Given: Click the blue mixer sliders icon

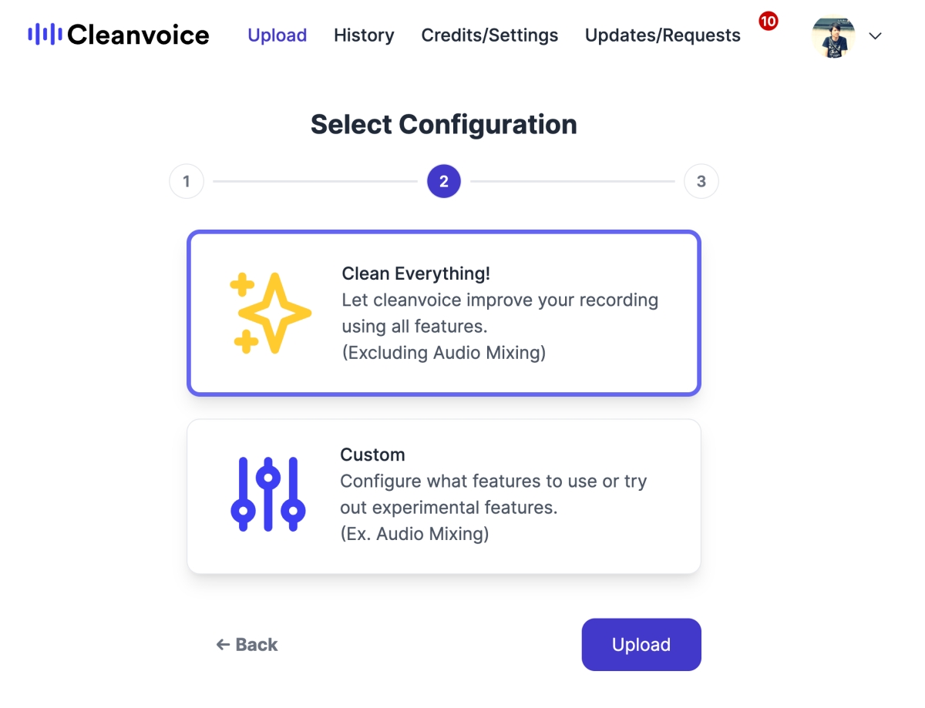Looking at the screenshot, I should coord(267,495).
